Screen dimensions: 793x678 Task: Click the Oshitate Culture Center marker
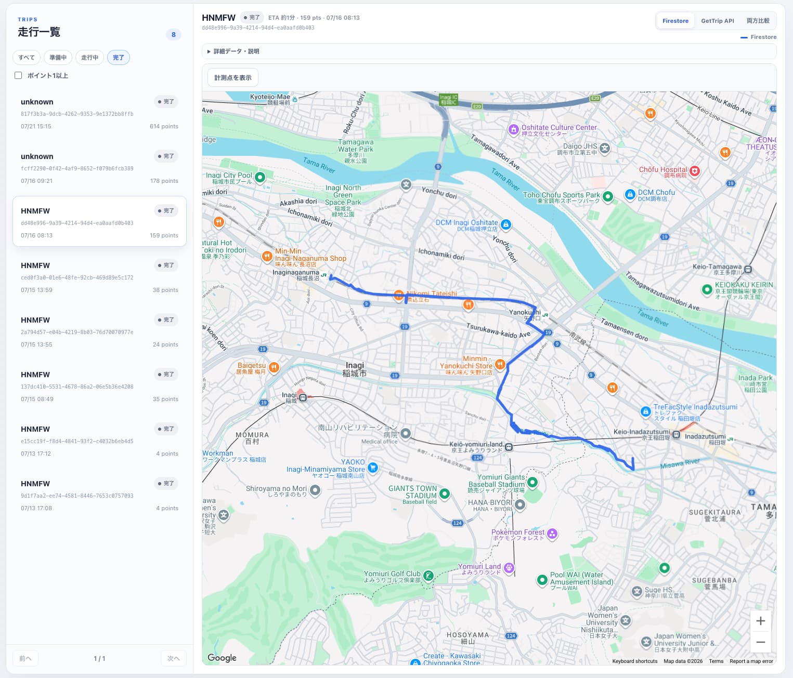point(514,130)
